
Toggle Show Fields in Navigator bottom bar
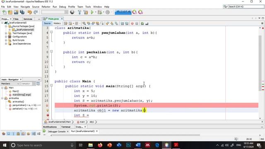[x=8, y=134]
